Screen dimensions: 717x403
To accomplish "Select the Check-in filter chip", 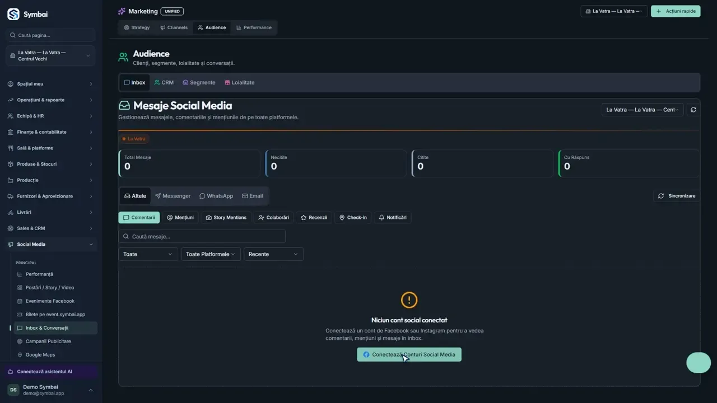I will (353, 217).
